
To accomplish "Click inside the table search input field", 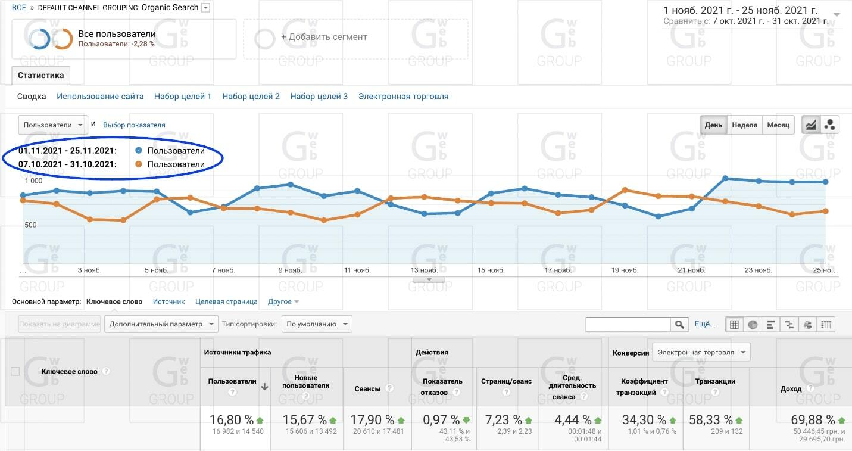I will (629, 324).
